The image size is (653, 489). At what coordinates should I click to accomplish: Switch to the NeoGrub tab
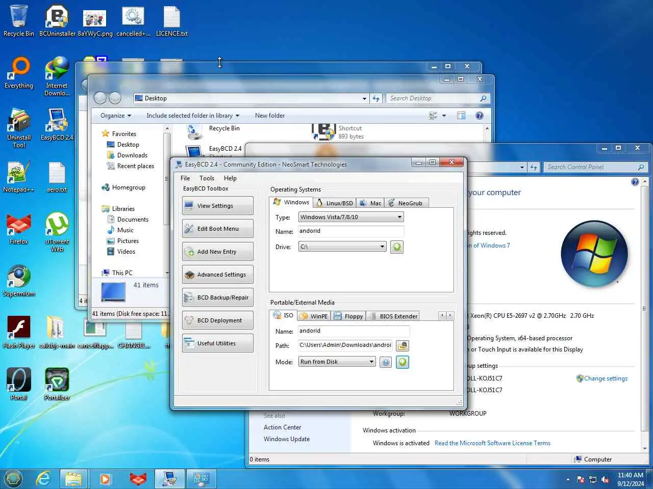click(x=406, y=203)
